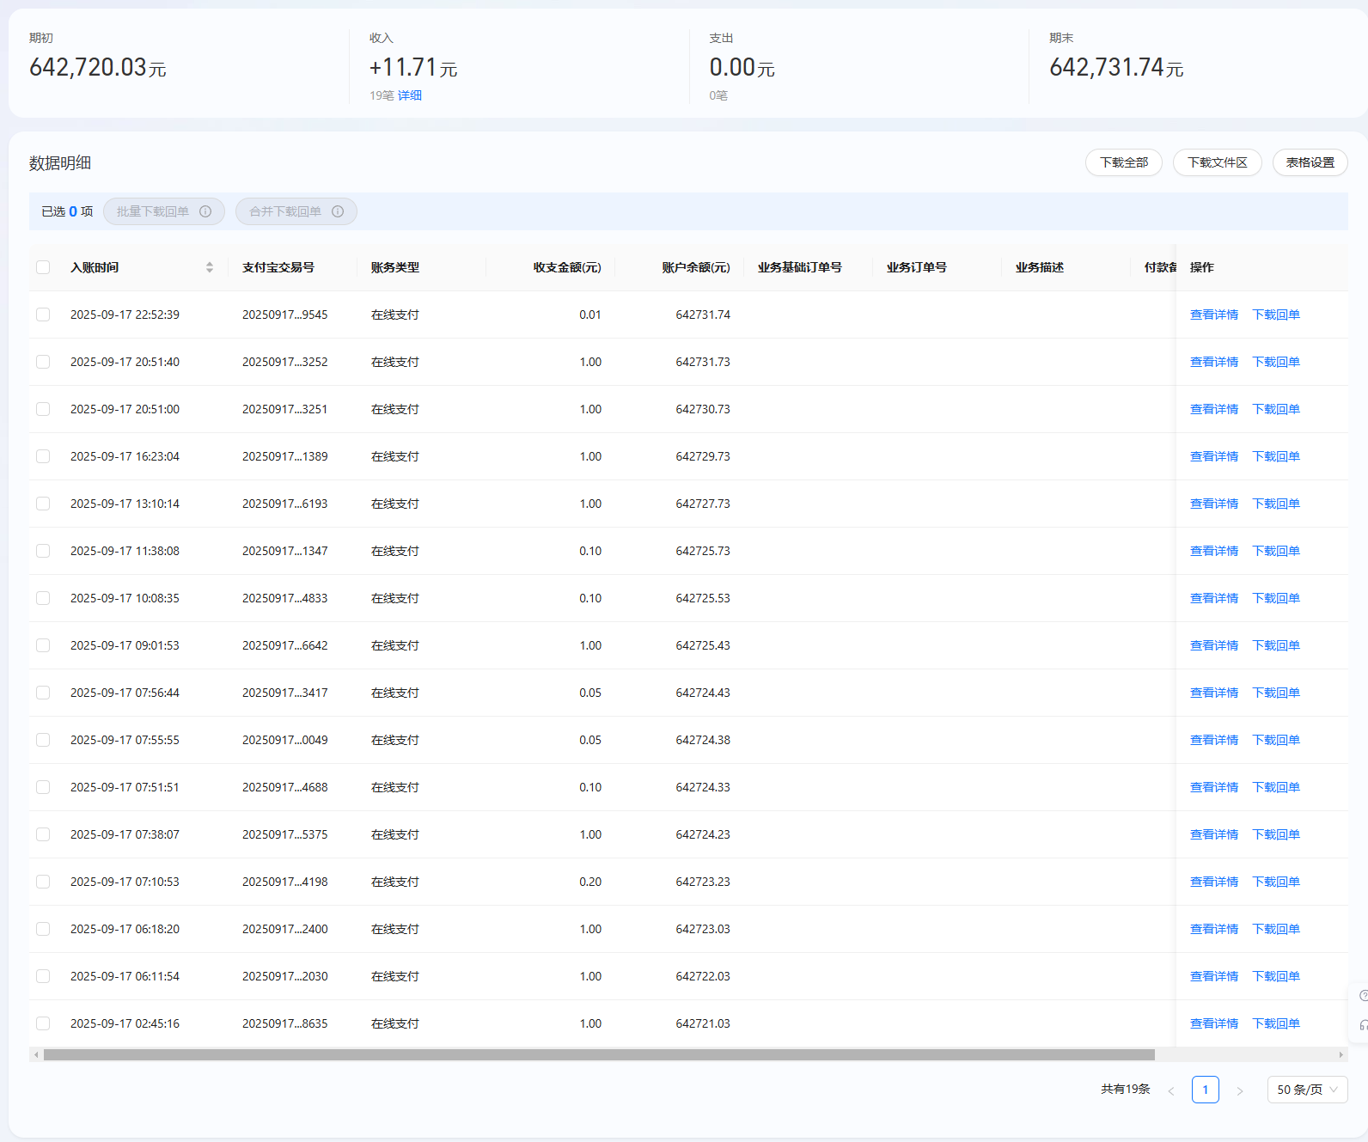Expand the 50 条/页 page size dropdown
1368x1142 pixels.
1307,1090
